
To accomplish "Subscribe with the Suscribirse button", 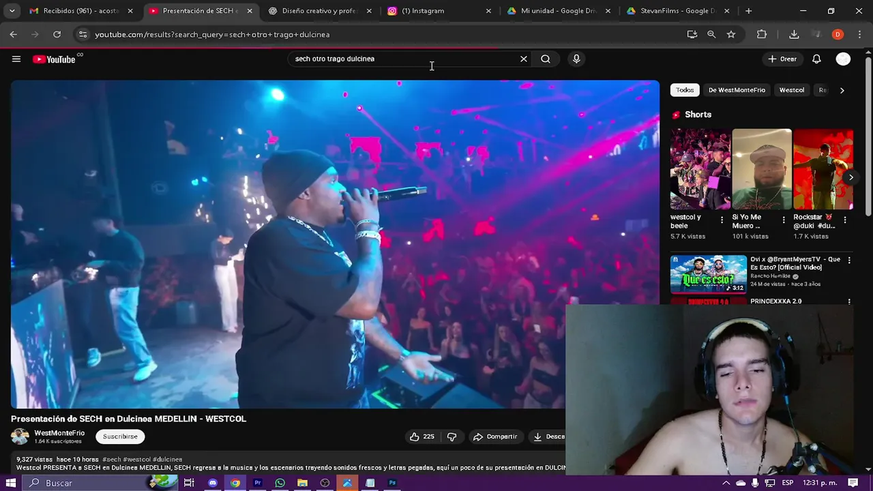I will point(120,436).
